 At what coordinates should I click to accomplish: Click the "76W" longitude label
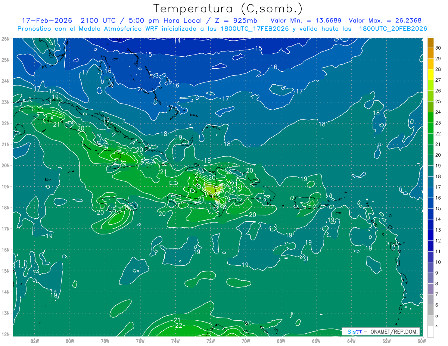point(140,341)
